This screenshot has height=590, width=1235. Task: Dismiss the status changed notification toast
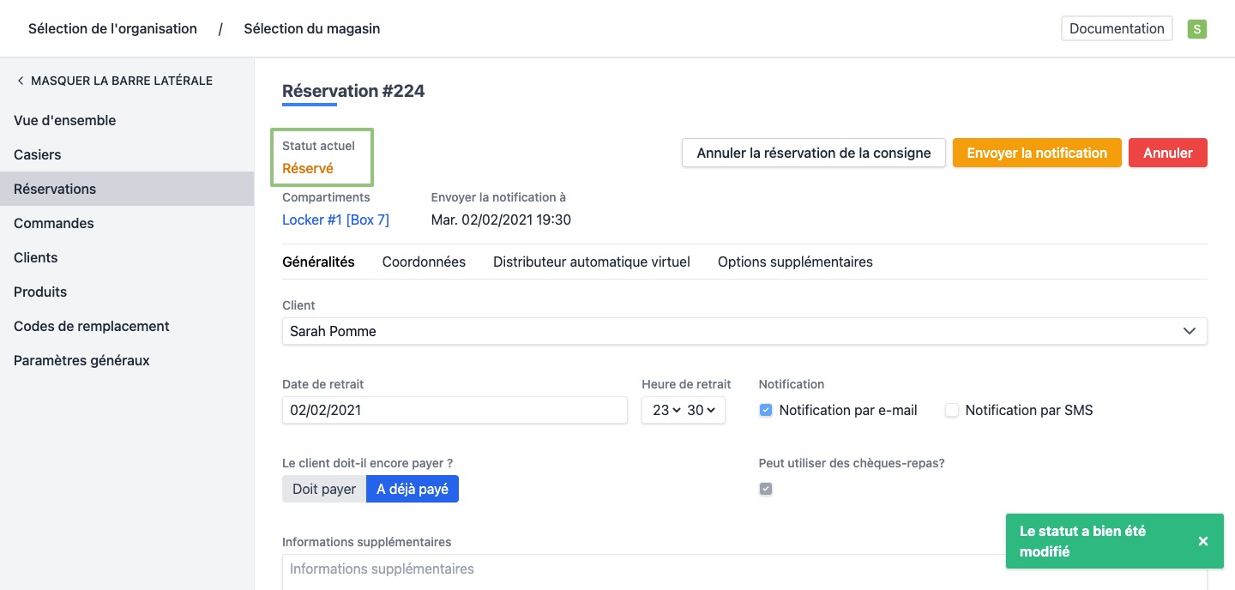coord(1202,541)
